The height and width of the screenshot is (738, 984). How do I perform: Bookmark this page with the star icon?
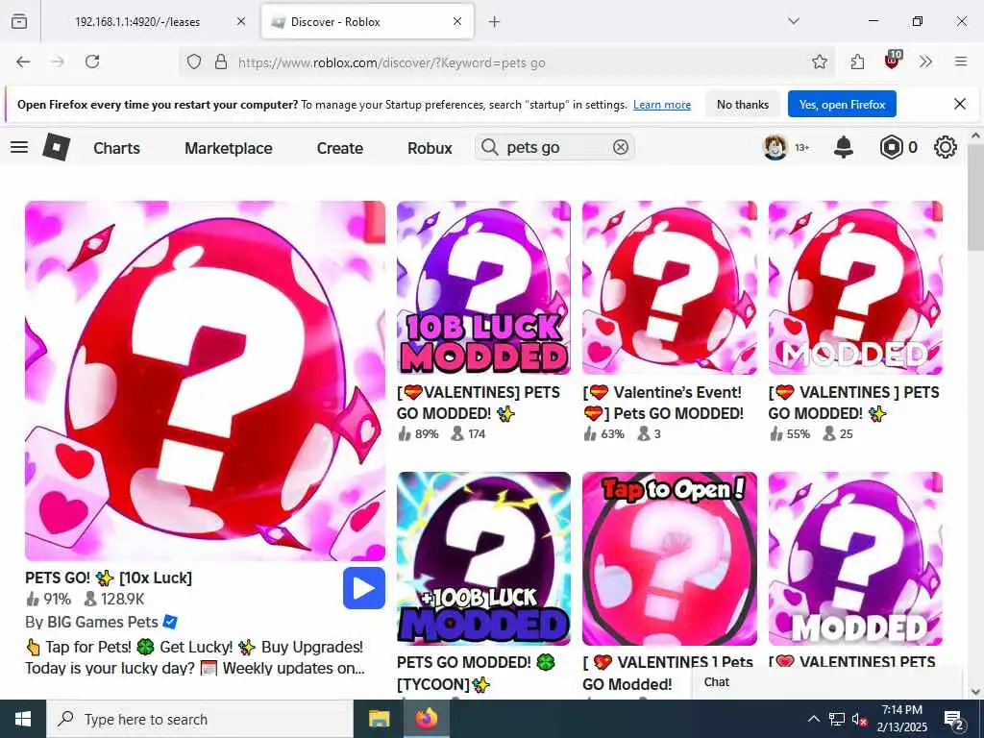click(x=819, y=61)
